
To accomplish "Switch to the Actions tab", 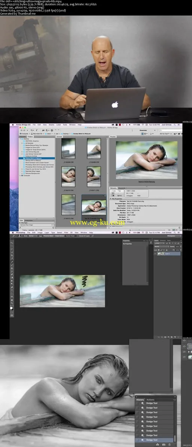I will (x=150, y=400).
